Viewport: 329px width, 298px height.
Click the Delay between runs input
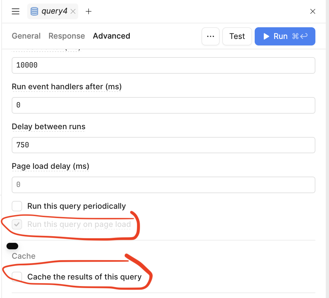(x=163, y=145)
